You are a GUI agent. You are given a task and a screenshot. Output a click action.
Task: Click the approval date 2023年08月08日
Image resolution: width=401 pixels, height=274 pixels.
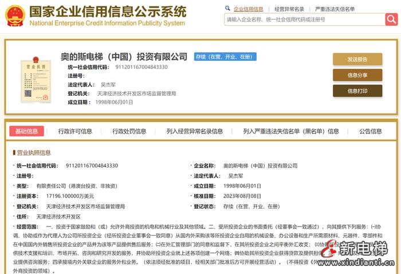(242, 196)
